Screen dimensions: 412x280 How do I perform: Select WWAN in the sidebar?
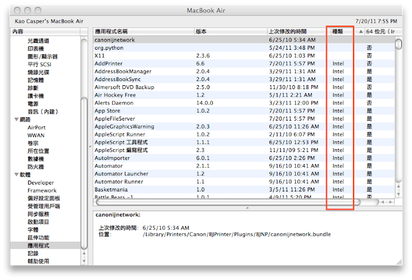coord(36,135)
